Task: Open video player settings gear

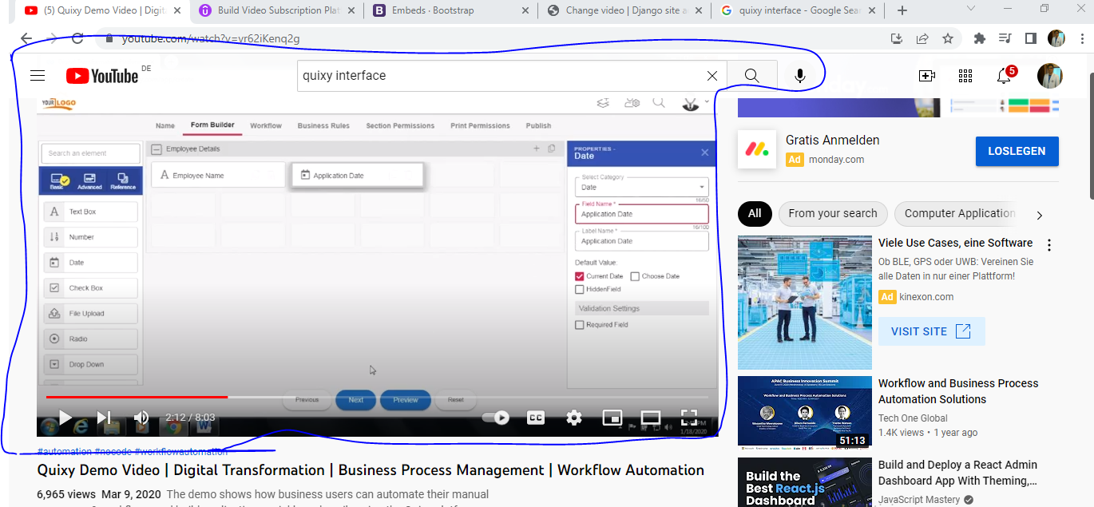Action: point(573,418)
